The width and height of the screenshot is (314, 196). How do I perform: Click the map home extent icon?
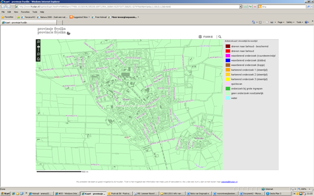click(38, 59)
